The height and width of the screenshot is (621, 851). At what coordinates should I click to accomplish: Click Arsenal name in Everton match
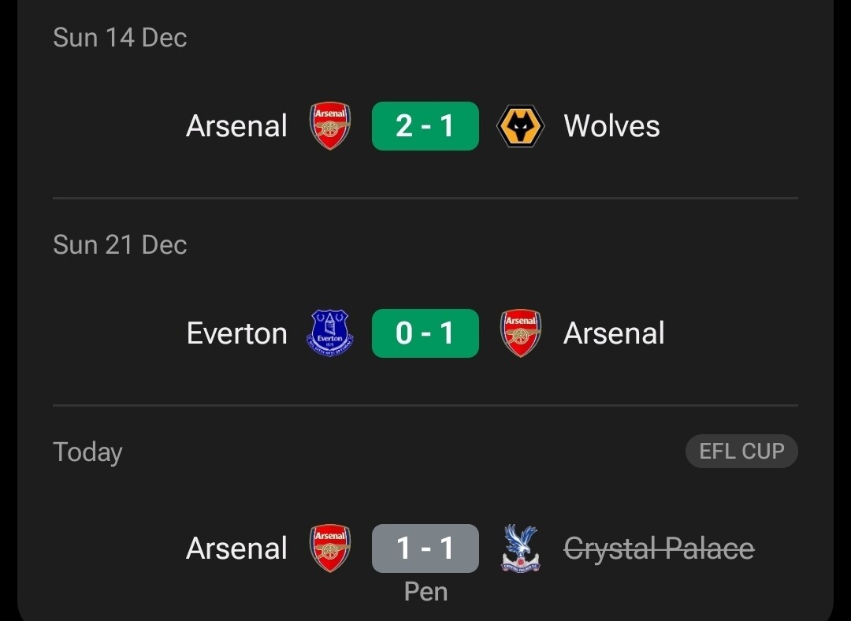coord(614,333)
